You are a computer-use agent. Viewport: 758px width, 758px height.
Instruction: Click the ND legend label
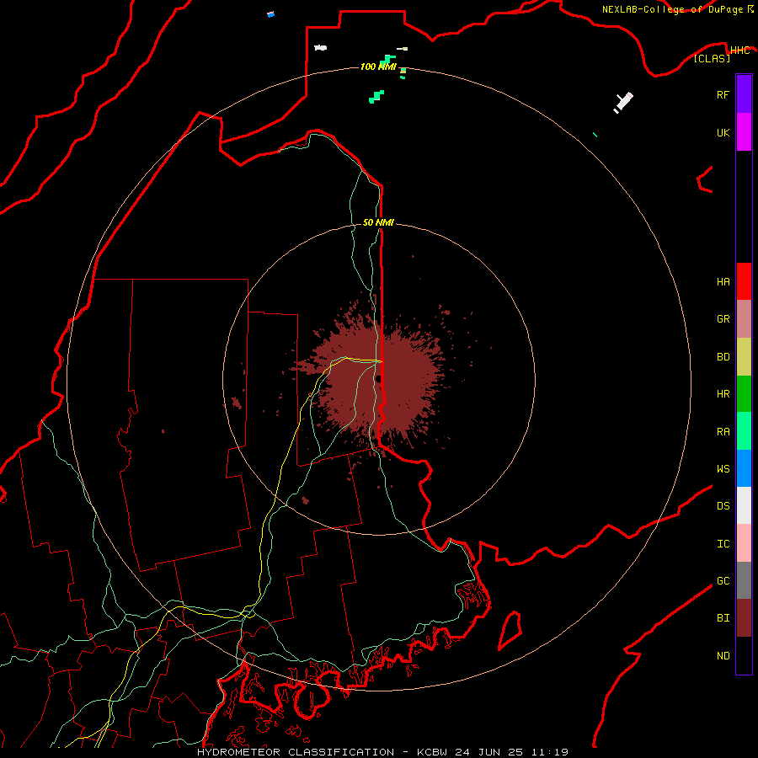[723, 656]
